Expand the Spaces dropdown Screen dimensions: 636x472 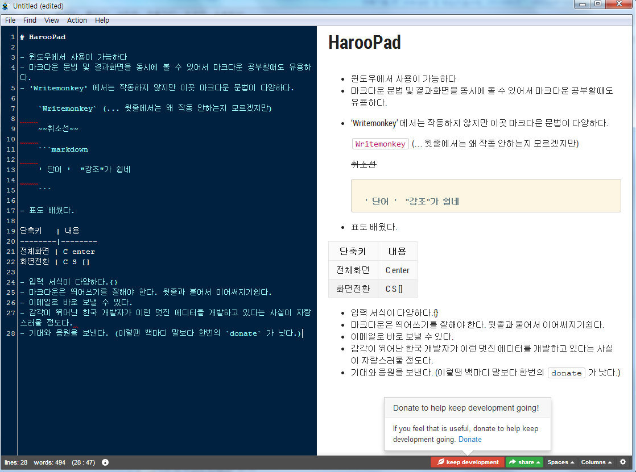pyautogui.click(x=560, y=462)
